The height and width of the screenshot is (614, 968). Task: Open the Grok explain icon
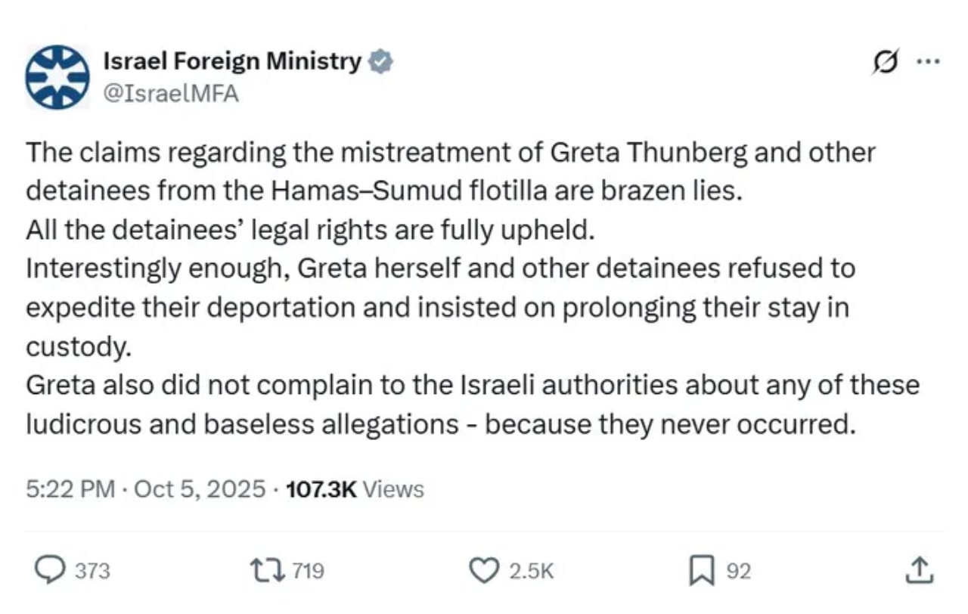click(x=883, y=63)
